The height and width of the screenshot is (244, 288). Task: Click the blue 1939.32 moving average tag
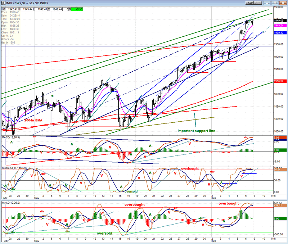coord(280,33)
